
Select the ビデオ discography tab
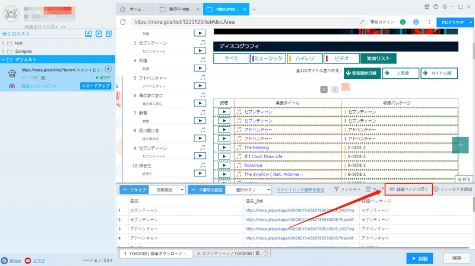pos(342,58)
